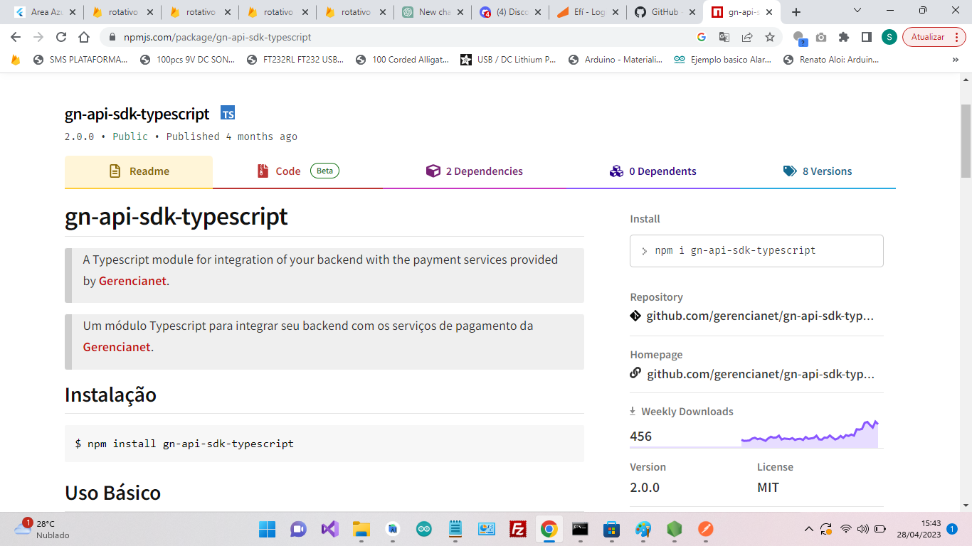Open the 0 Dependents tab

click(x=653, y=171)
